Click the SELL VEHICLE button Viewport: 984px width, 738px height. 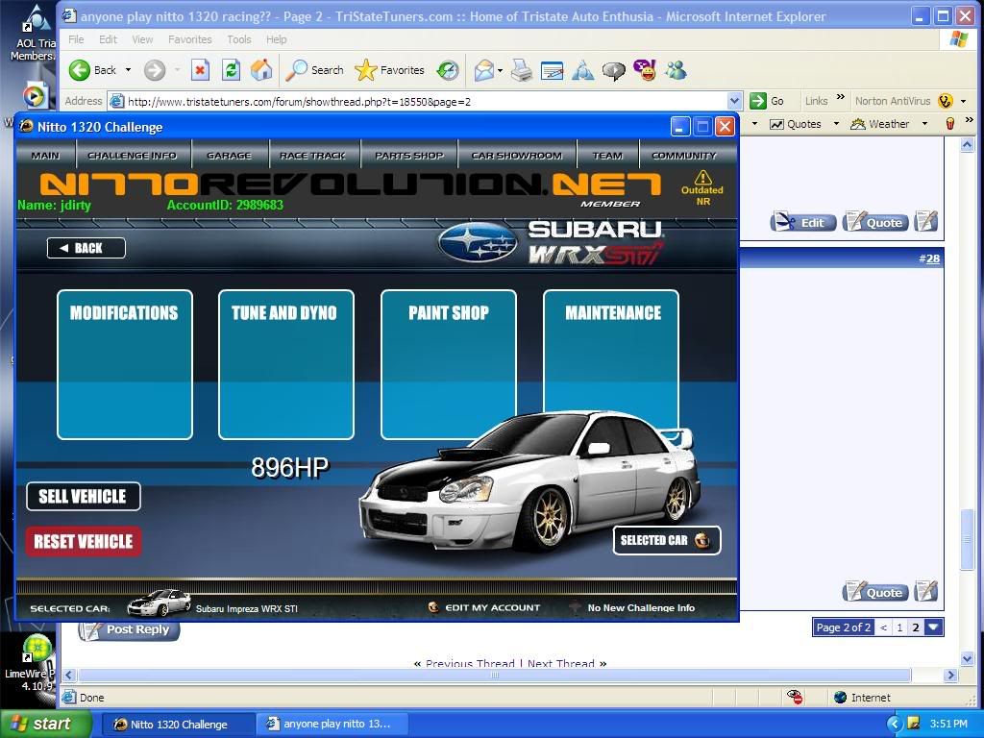pyautogui.click(x=84, y=497)
